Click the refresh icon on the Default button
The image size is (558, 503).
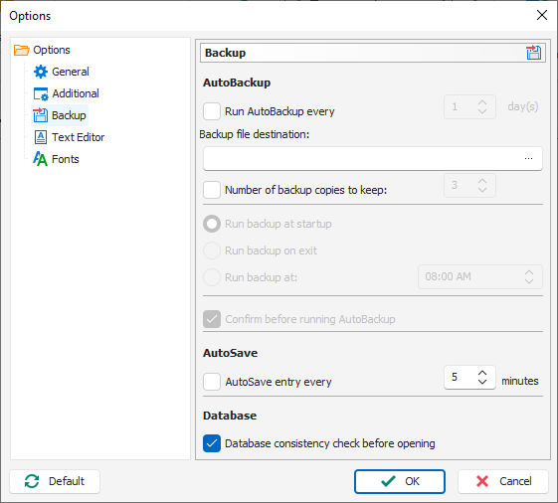pos(32,481)
